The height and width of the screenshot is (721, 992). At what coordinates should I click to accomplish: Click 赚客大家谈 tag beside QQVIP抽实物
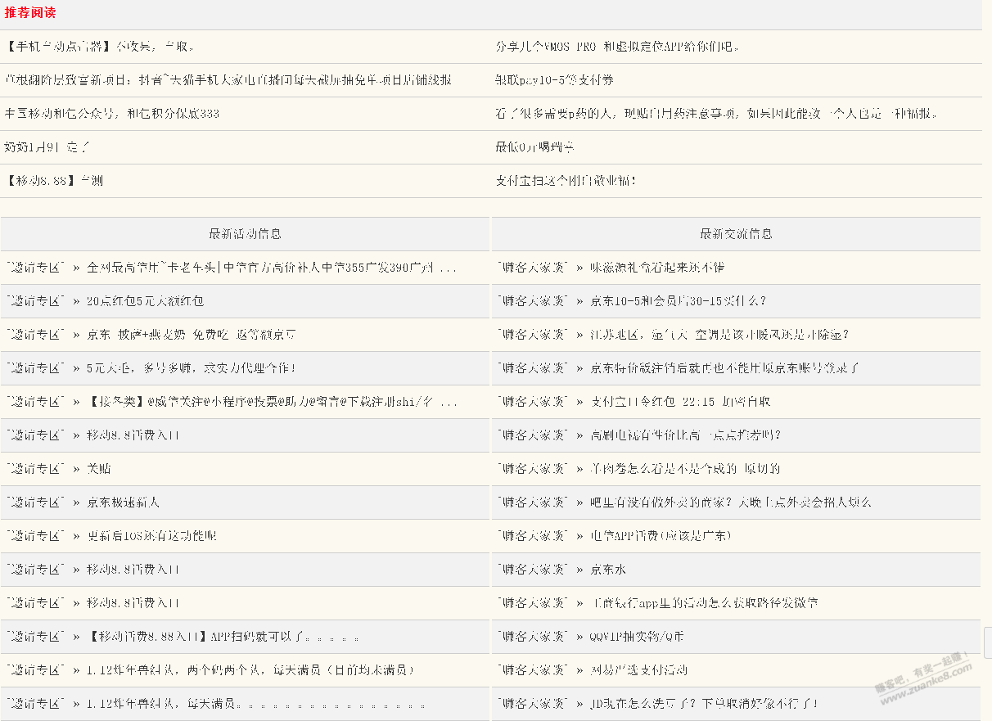point(532,637)
